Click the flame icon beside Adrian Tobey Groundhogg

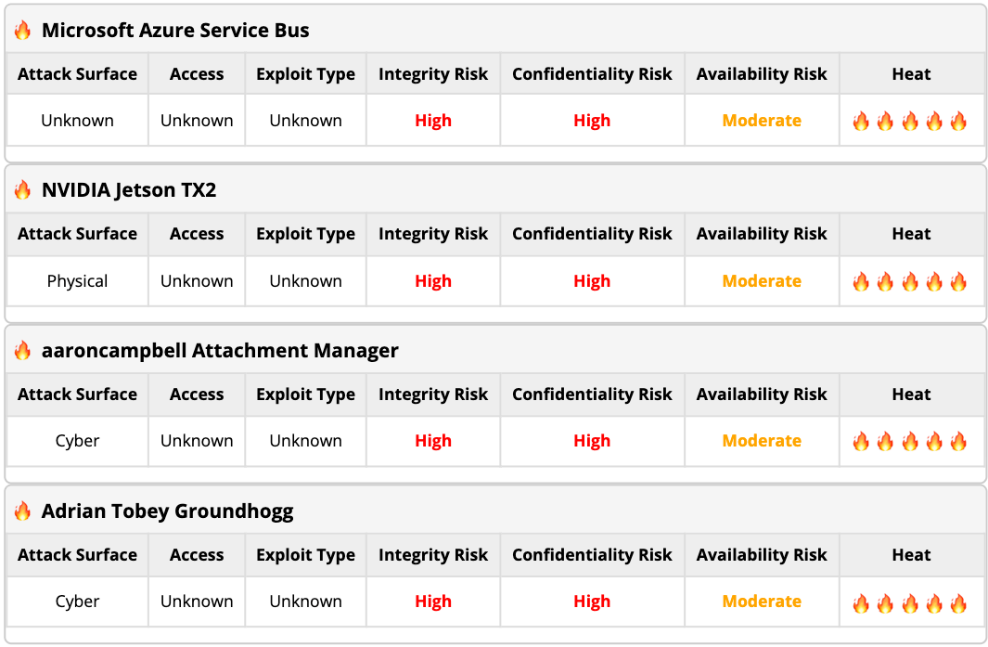(x=22, y=511)
